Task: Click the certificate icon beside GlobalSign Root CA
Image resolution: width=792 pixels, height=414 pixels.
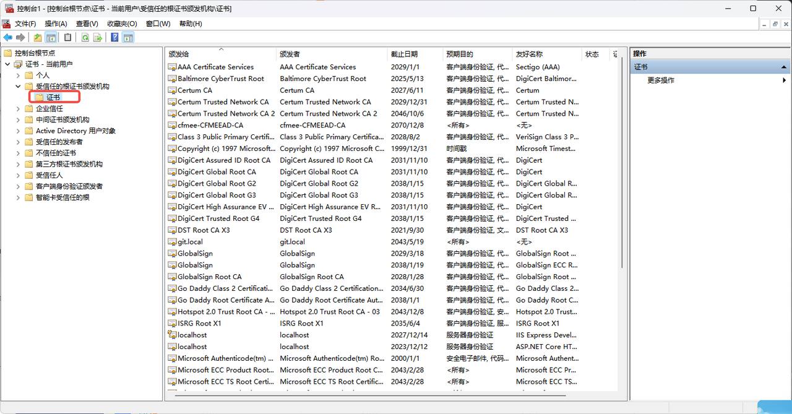Action: coord(173,277)
